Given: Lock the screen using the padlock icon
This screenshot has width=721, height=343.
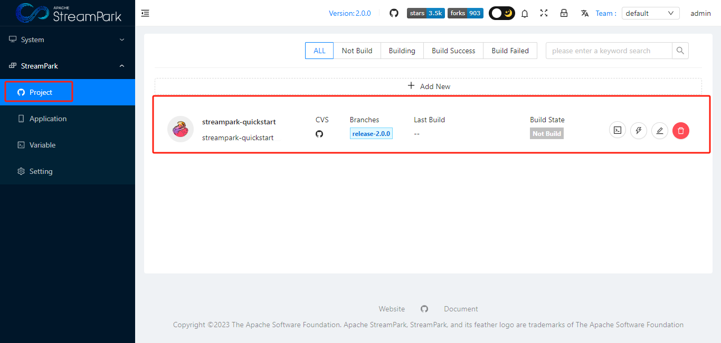Looking at the screenshot, I should pyautogui.click(x=564, y=13).
